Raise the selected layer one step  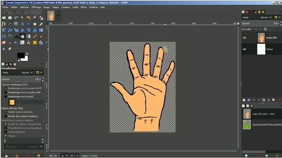point(254,100)
